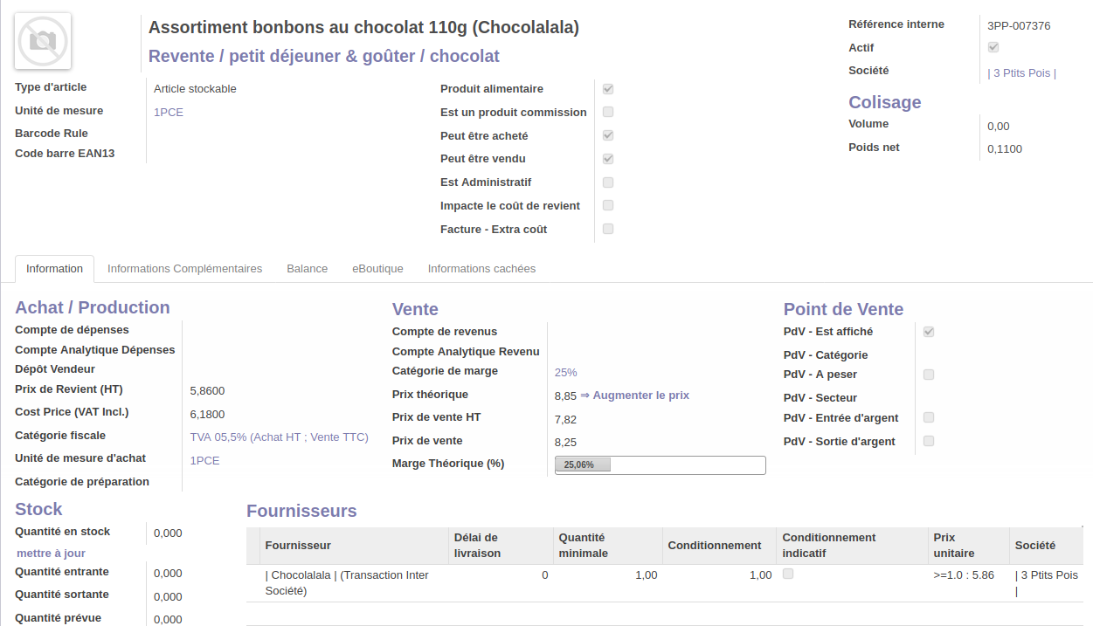
Task: Toggle the Peut être acheté checkbox
Action: 608,135
